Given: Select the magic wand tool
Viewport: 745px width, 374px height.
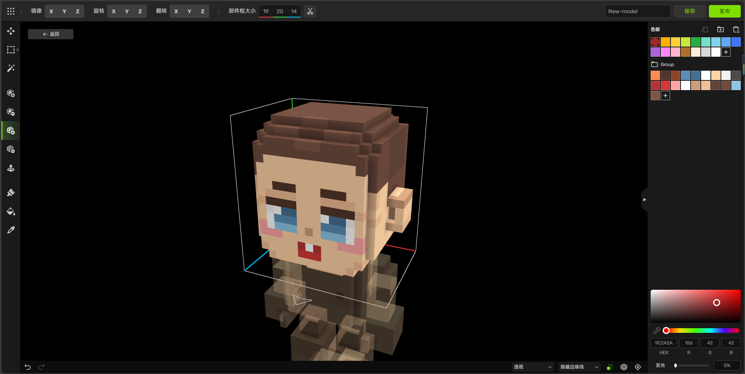Looking at the screenshot, I should pos(11,68).
